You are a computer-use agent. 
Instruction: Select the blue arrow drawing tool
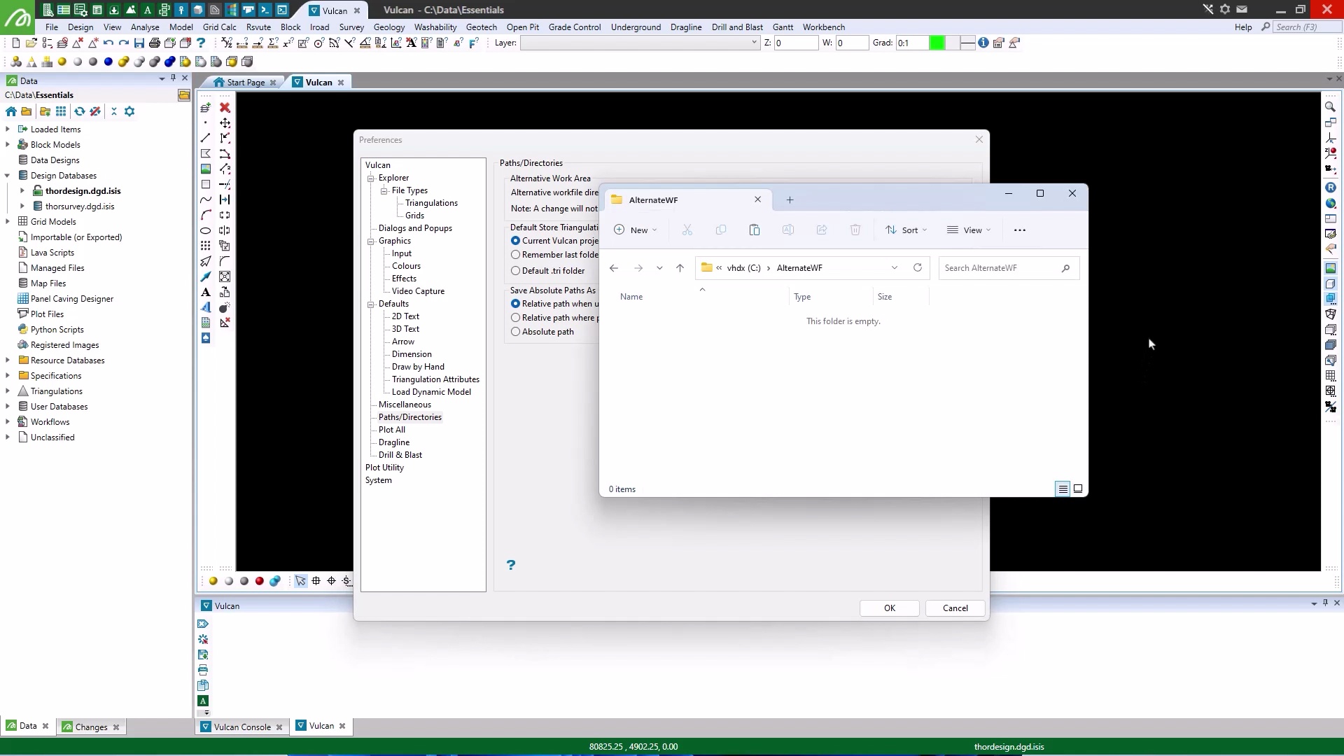pyautogui.click(x=206, y=277)
